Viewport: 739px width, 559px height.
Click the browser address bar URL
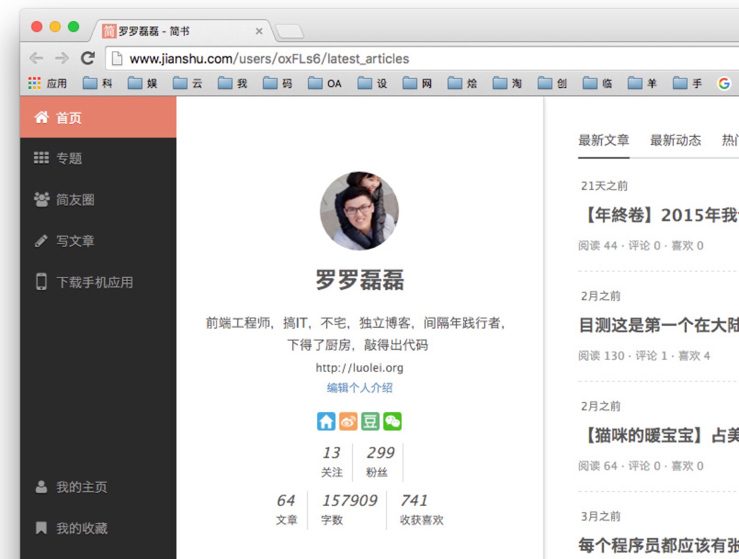(269, 59)
